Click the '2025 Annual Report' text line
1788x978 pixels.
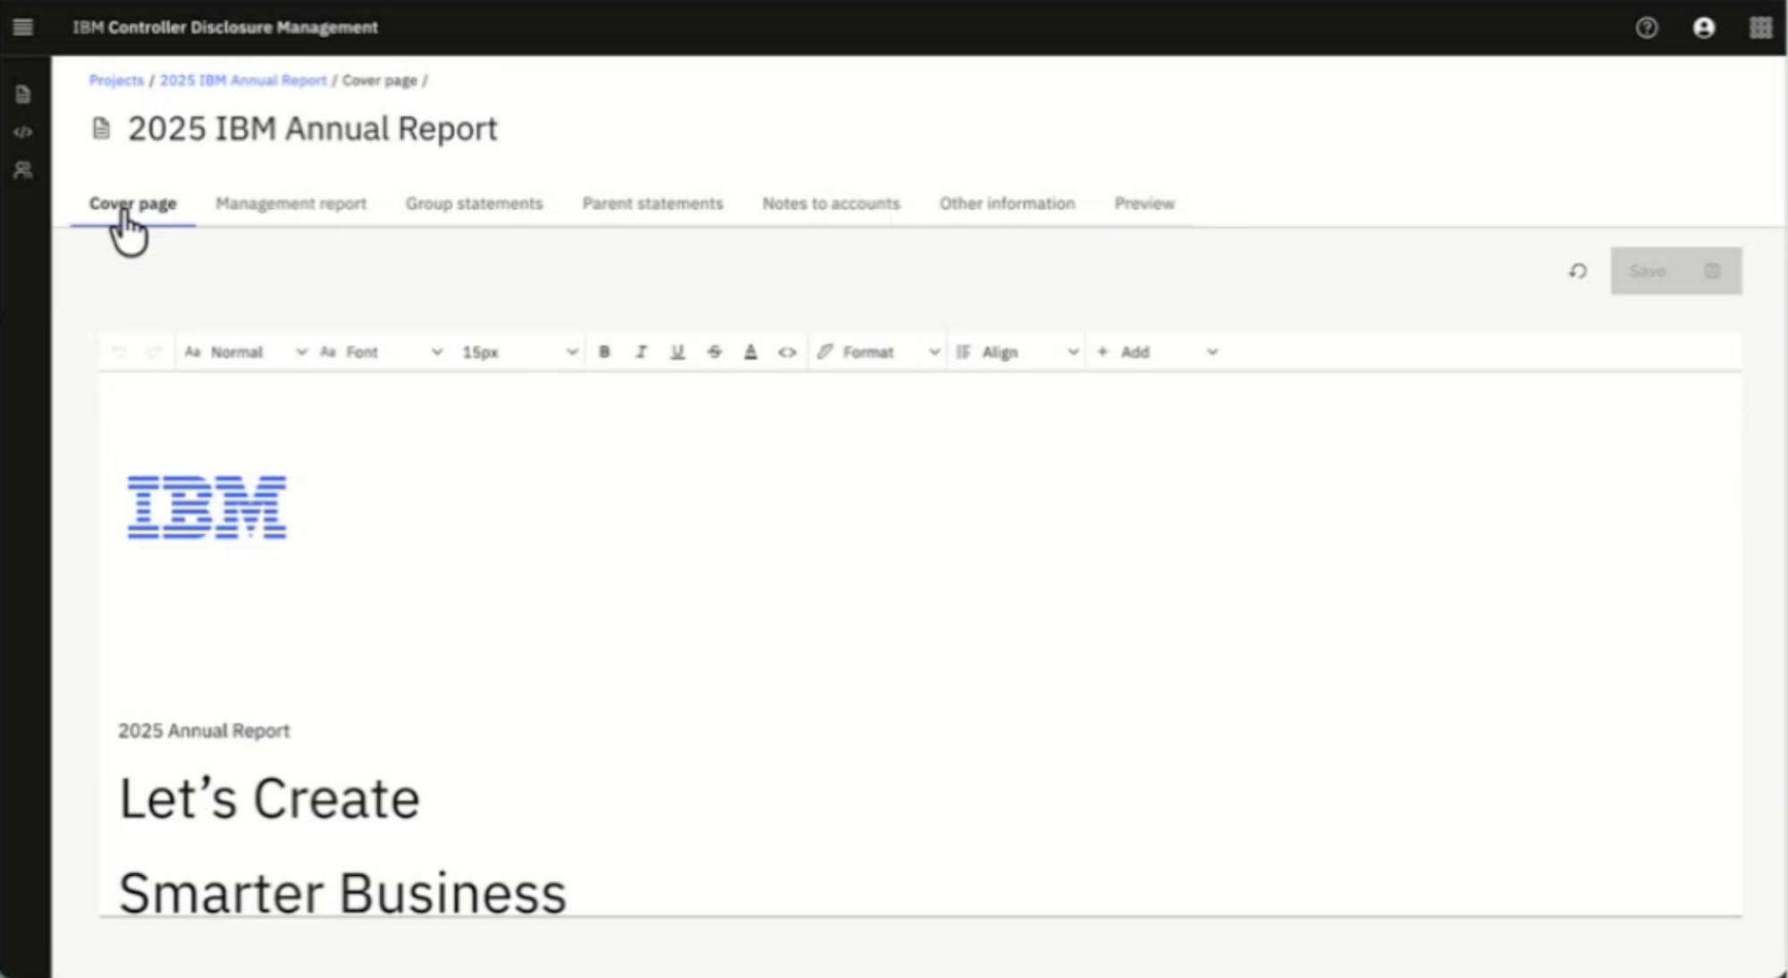pos(204,731)
